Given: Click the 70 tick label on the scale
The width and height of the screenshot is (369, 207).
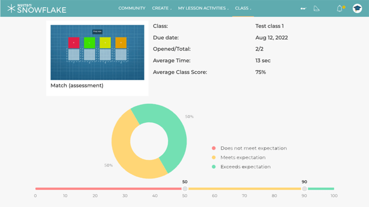Looking at the screenshot, I should pos(245,196).
